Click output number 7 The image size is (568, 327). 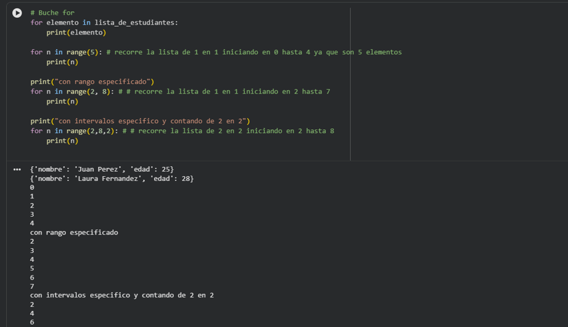pos(32,286)
